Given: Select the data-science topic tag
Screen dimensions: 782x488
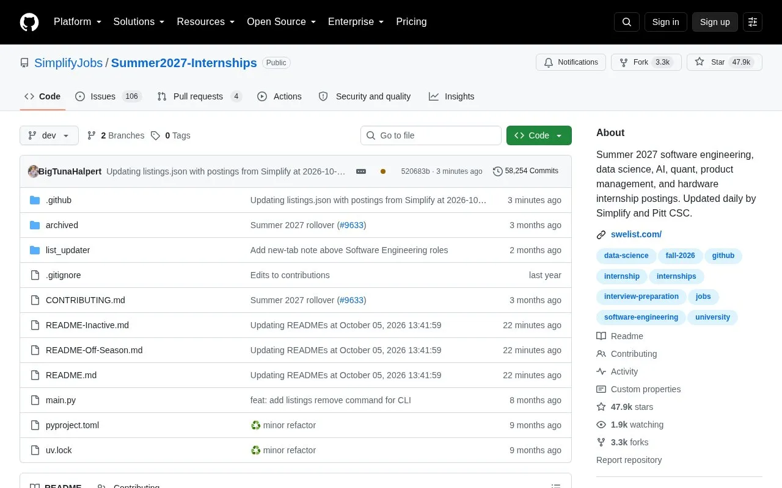Looking at the screenshot, I should pyautogui.click(x=626, y=256).
